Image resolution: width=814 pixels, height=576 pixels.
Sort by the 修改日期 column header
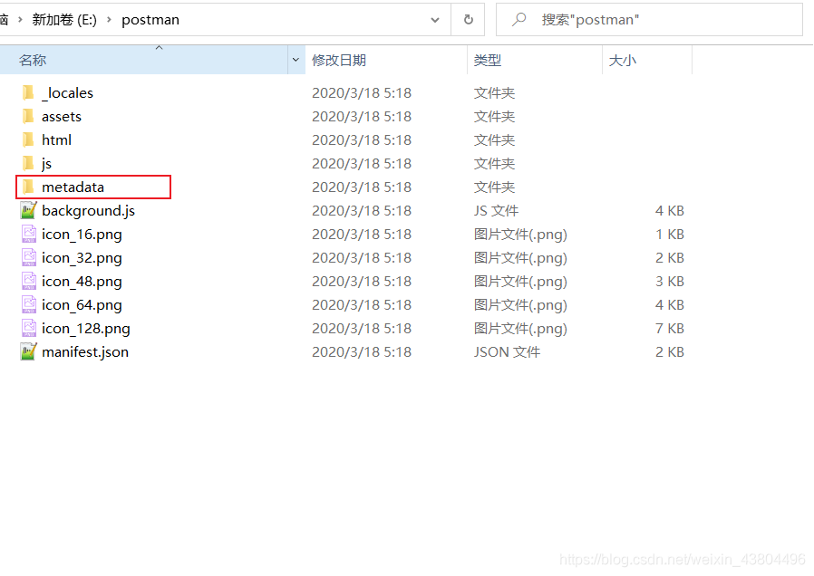point(386,60)
